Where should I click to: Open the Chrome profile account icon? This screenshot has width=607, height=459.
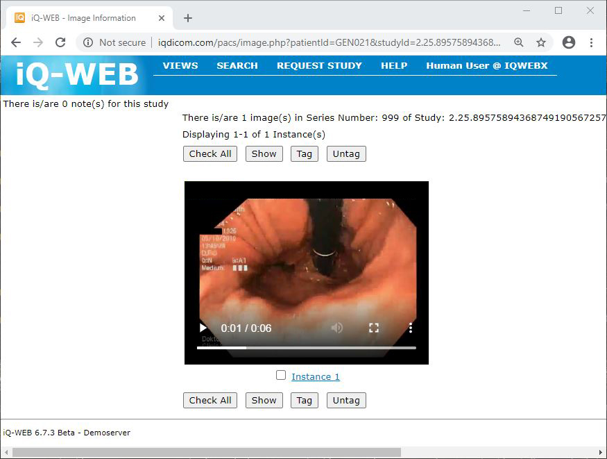[569, 42]
